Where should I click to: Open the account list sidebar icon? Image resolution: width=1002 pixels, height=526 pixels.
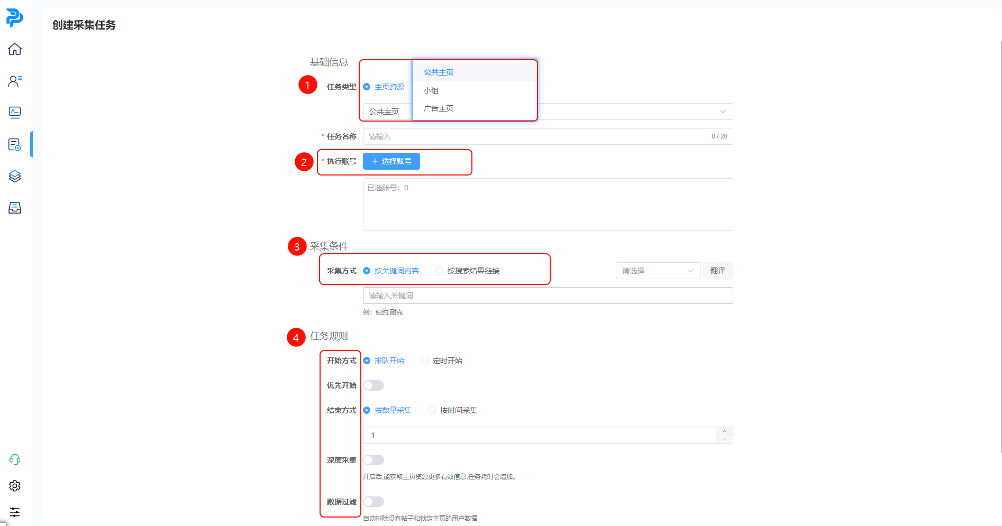pos(15,81)
